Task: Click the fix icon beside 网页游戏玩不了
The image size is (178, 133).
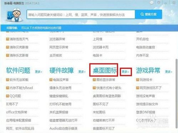Action: [138, 88]
